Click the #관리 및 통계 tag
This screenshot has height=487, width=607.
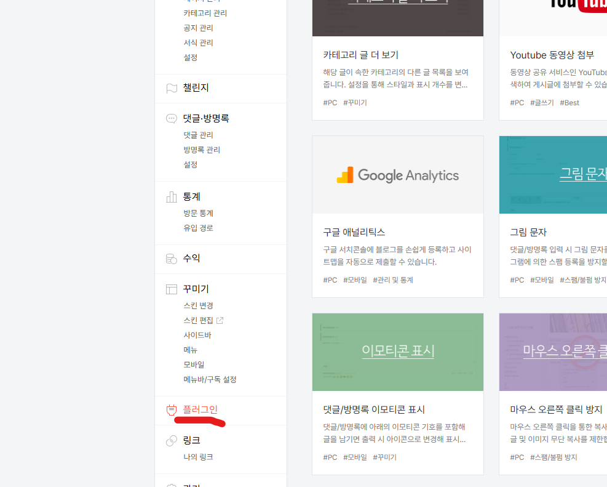coord(393,280)
